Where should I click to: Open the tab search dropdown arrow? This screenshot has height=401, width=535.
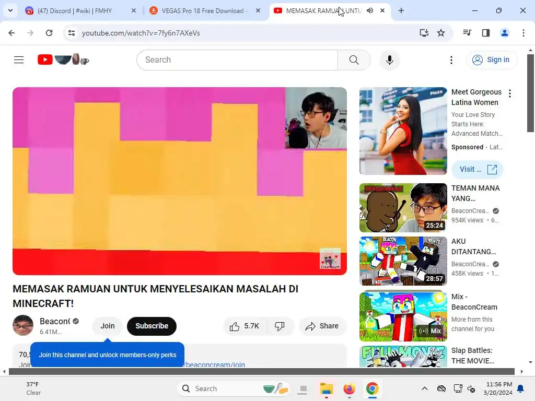coord(10,10)
